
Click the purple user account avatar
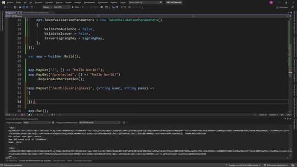[x=271, y=2]
